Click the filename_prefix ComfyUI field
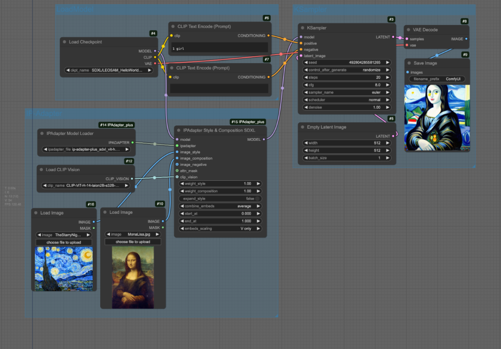This screenshot has width=501, height=349. [437, 79]
